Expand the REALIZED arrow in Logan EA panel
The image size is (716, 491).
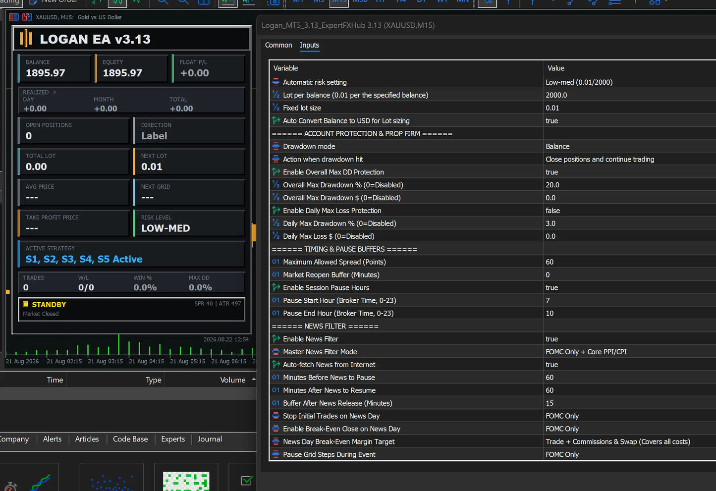tap(55, 92)
